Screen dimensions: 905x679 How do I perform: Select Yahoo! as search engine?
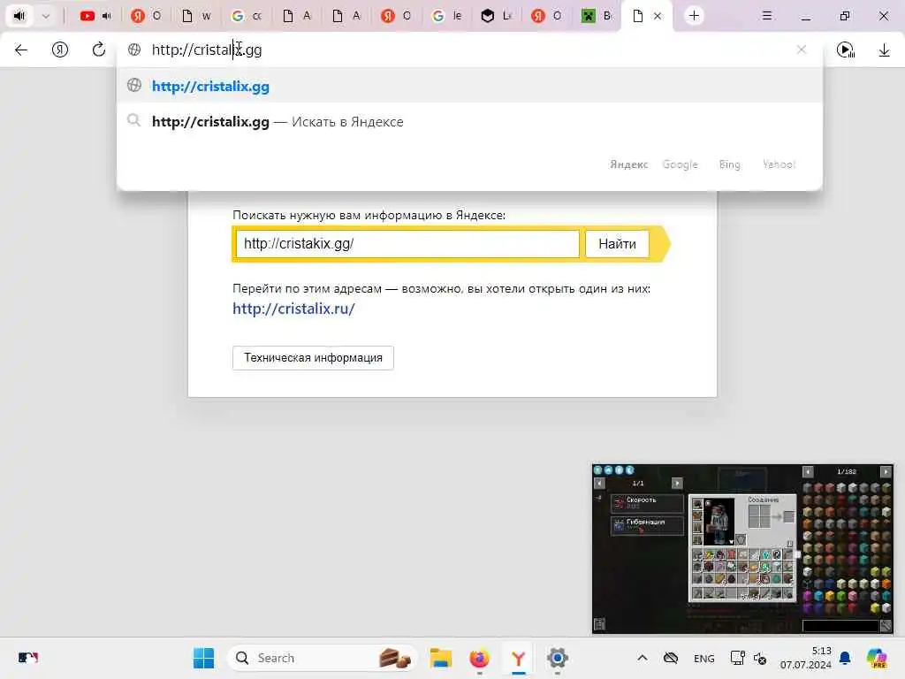(x=780, y=164)
